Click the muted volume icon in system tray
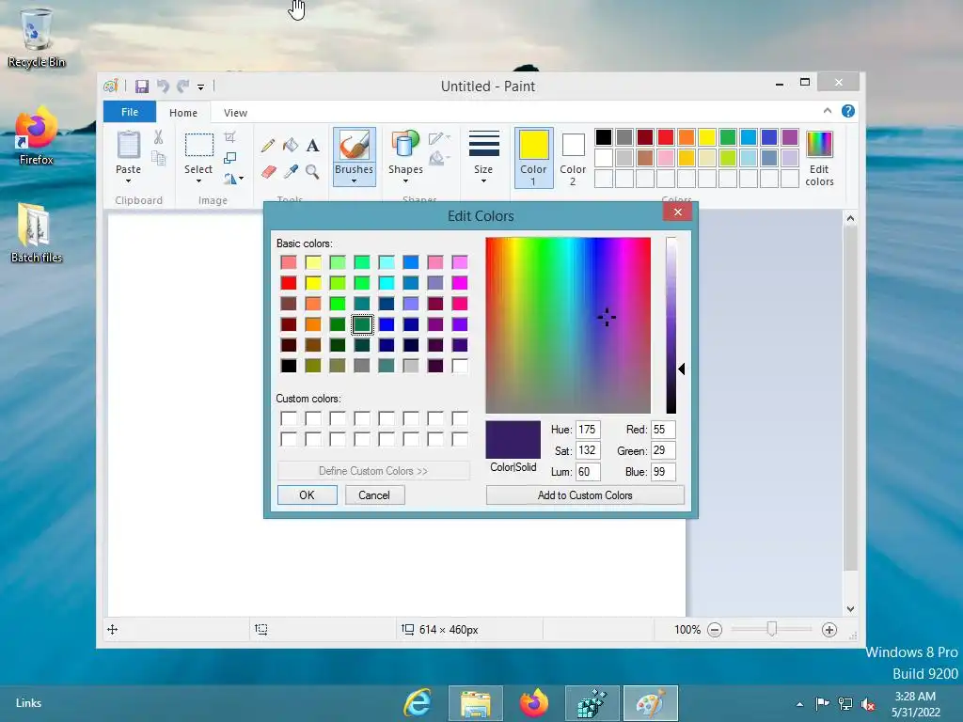963x722 pixels. click(x=868, y=703)
